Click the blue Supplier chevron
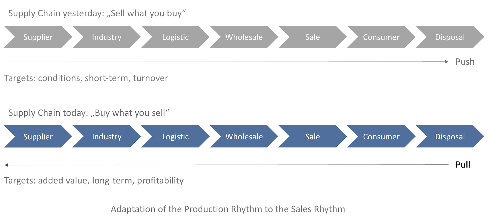The image size is (491, 218). (x=38, y=137)
